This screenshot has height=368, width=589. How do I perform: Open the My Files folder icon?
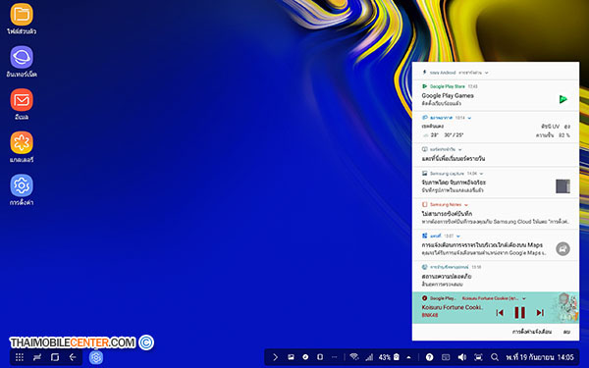coord(22,15)
